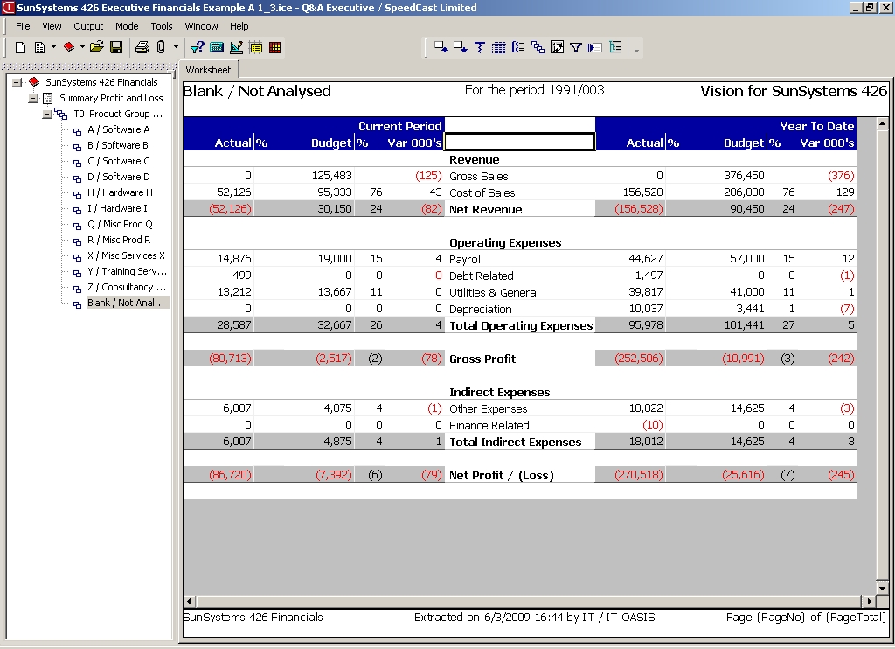Select C / Software C in the tree

click(119, 161)
